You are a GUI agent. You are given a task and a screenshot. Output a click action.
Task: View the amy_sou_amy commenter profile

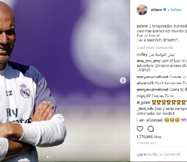(148, 61)
